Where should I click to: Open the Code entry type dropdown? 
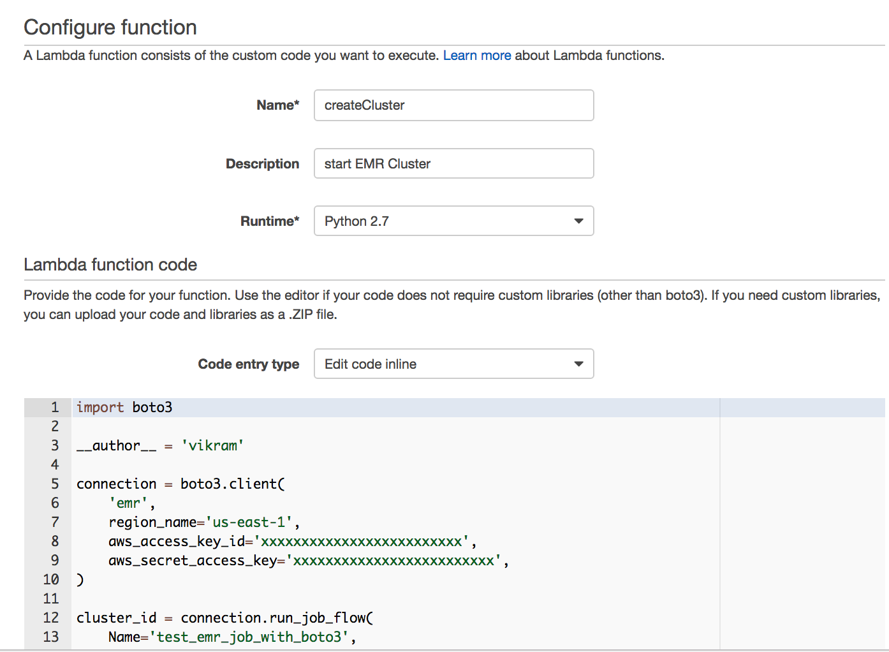pyautogui.click(x=453, y=364)
